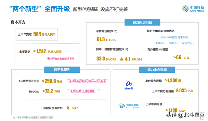Click the >259.9 万站 value
The height and width of the screenshot is (121, 208).
(x=52, y=81)
